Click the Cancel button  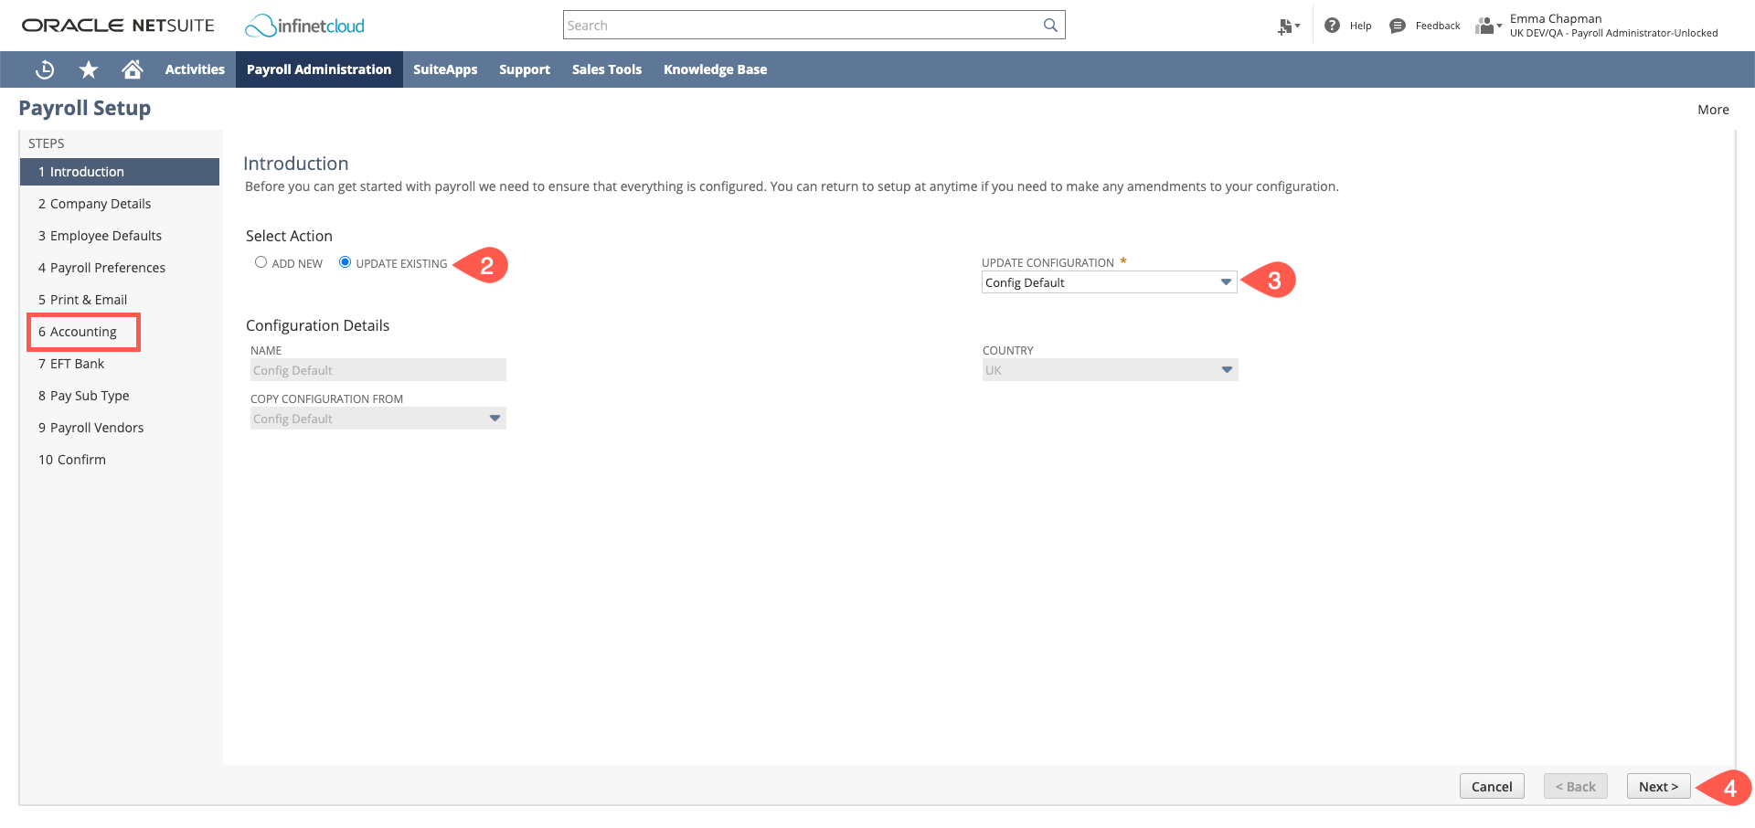click(x=1492, y=786)
